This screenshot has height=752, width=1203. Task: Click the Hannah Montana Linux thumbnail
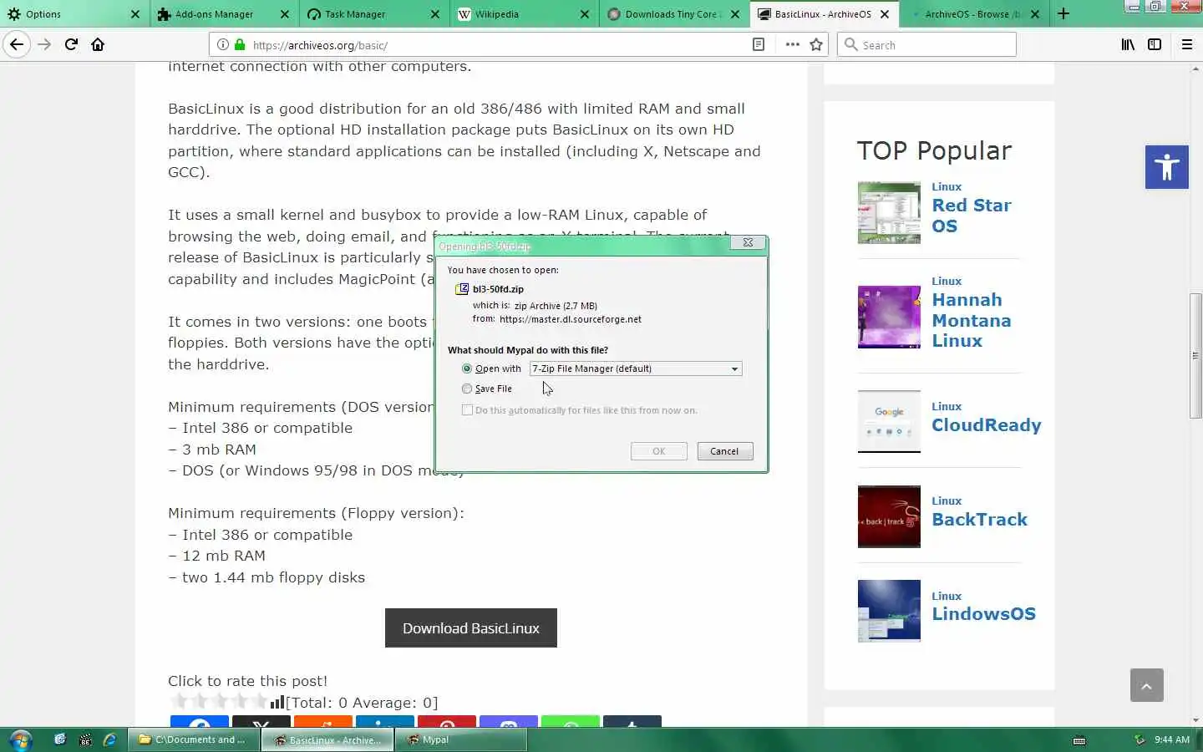coord(889,318)
